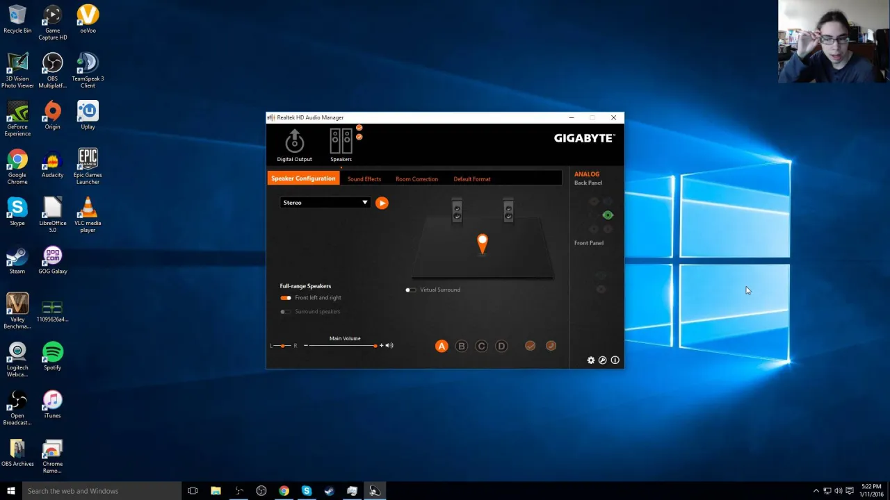
Task: Open the Stereo speaker configuration dropdown
Action: click(325, 202)
